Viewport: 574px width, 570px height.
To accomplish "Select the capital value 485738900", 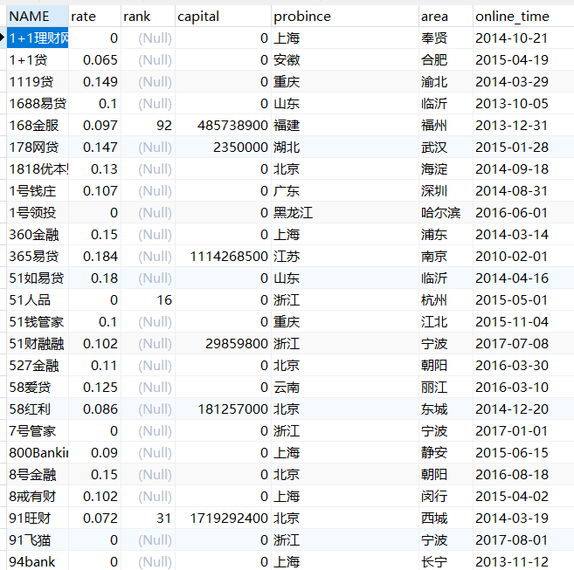I will tap(232, 126).
